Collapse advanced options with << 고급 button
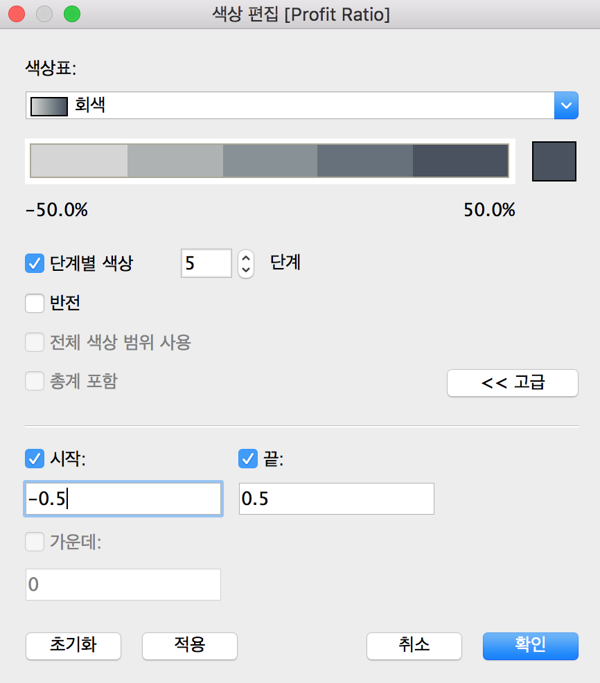 (x=513, y=383)
